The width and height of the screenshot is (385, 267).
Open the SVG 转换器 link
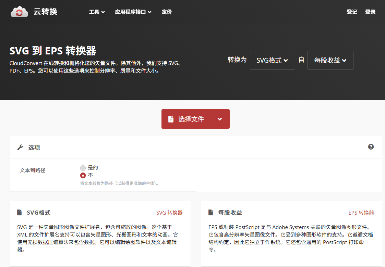169,213
